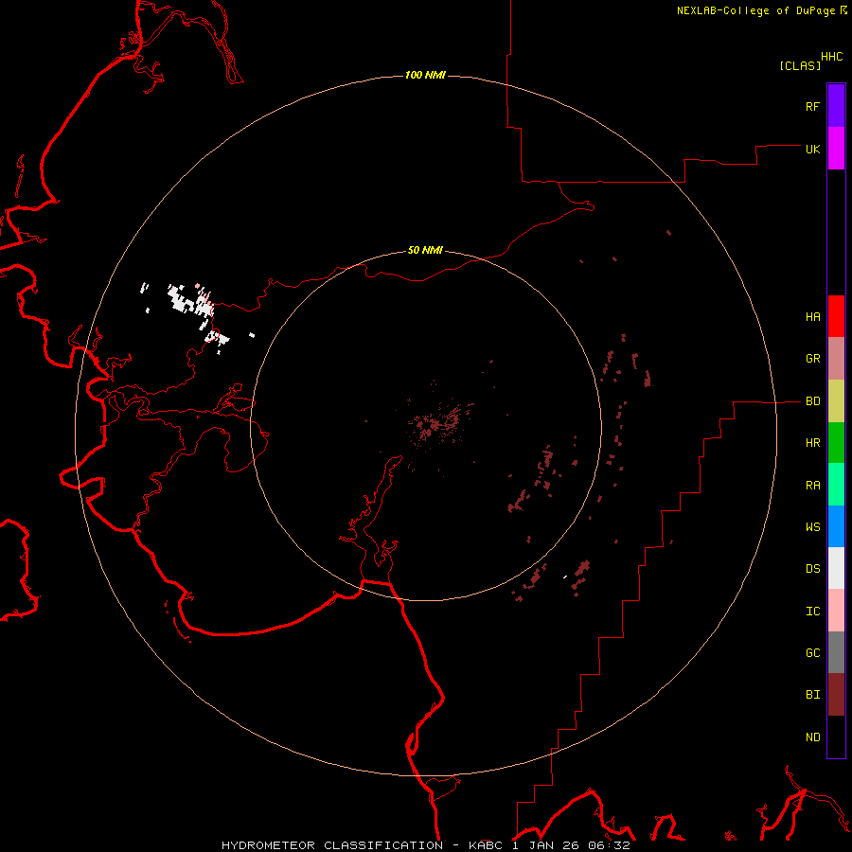This screenshot has height=852, width=852.
Task: Click the RF purple legend swatch
Action: 836,105
